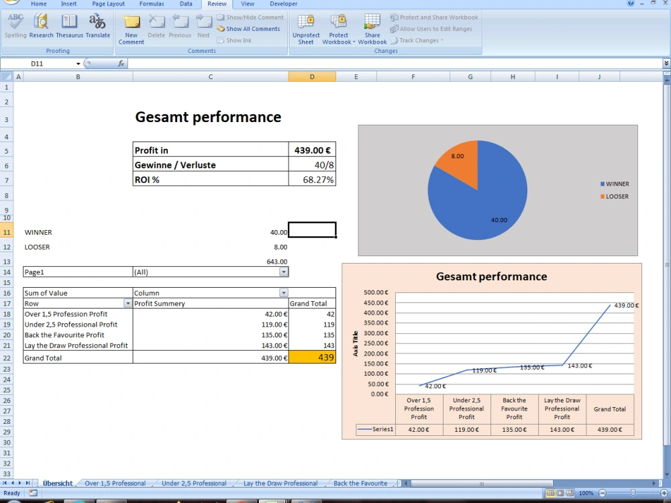Select the Übersicht sheet tab

pos(58,484)
